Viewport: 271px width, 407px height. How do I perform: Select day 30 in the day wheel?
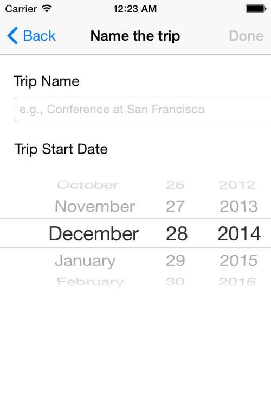tap(175, 282)
